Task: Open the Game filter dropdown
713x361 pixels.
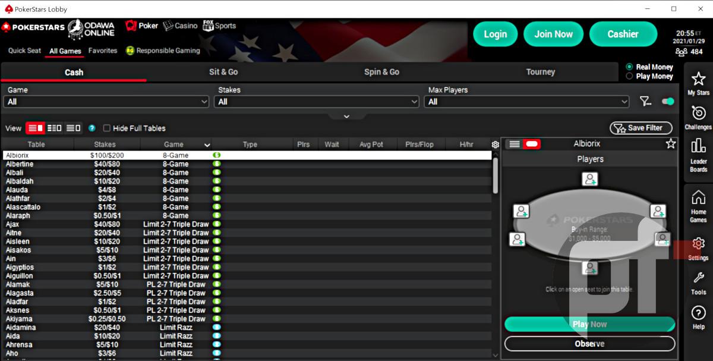Action: pos(106,102)
